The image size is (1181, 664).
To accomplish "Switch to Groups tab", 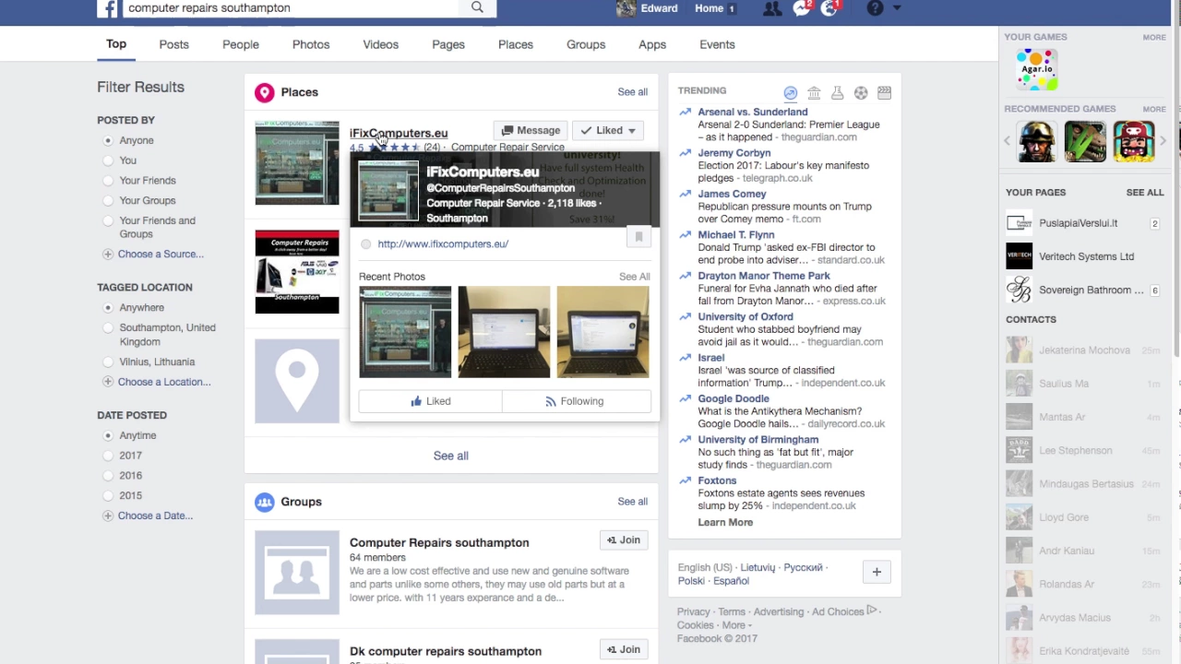I will 586,44.
